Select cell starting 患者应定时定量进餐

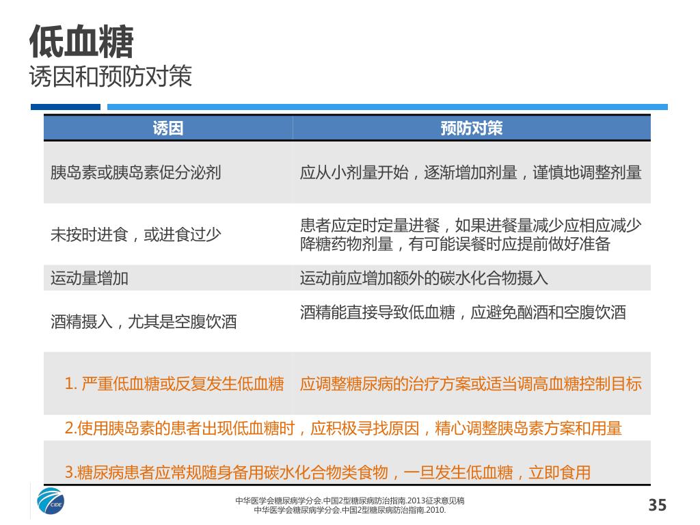(470, 234)
